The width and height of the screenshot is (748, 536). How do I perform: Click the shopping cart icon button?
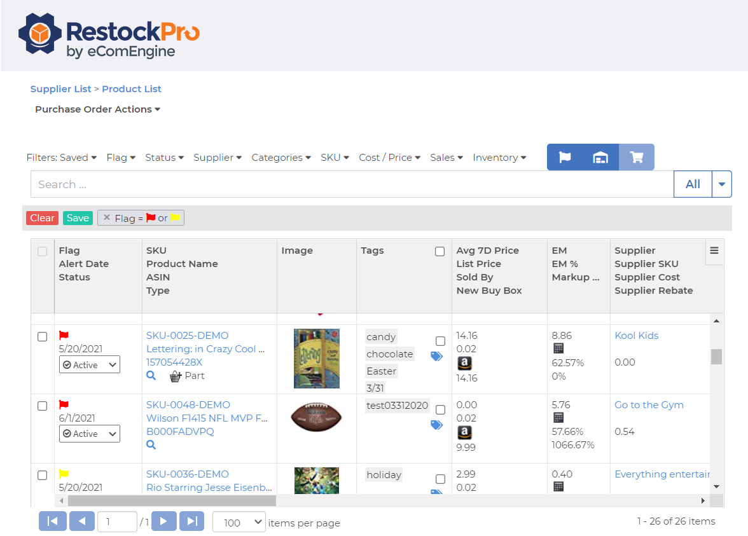[636, 158]
